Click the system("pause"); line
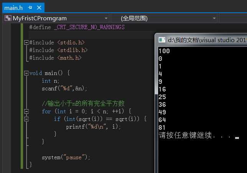 click(x=66, y=157)
